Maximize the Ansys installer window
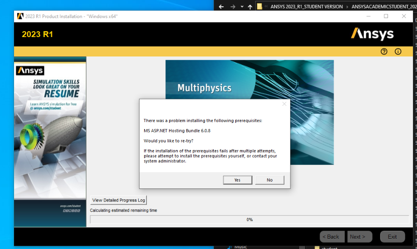 386,16
